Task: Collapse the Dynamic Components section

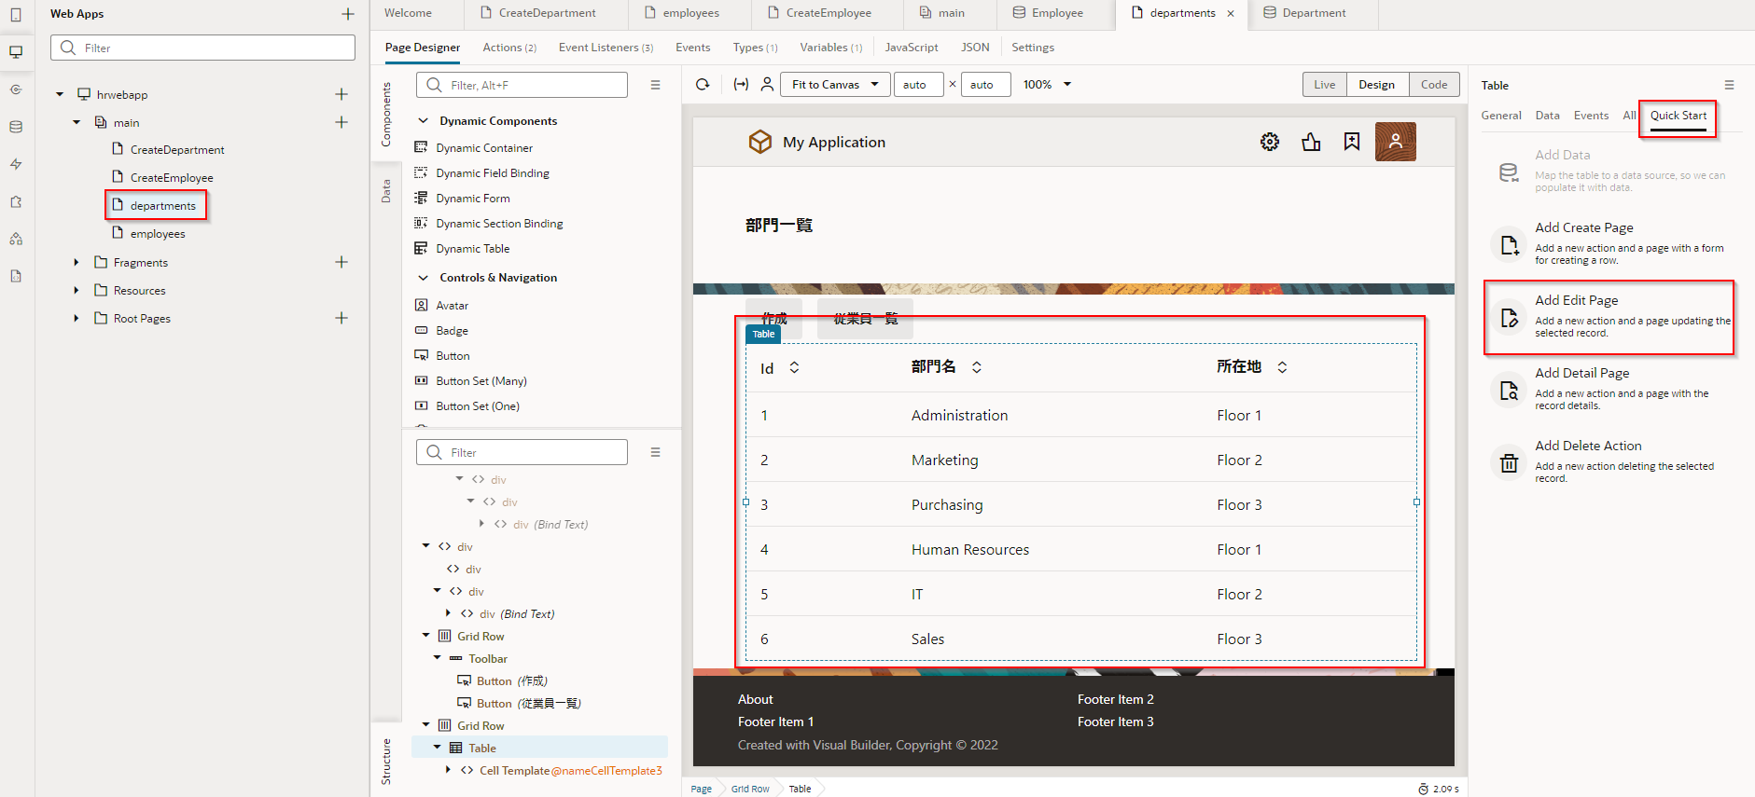Action: [x=423, y=121]
